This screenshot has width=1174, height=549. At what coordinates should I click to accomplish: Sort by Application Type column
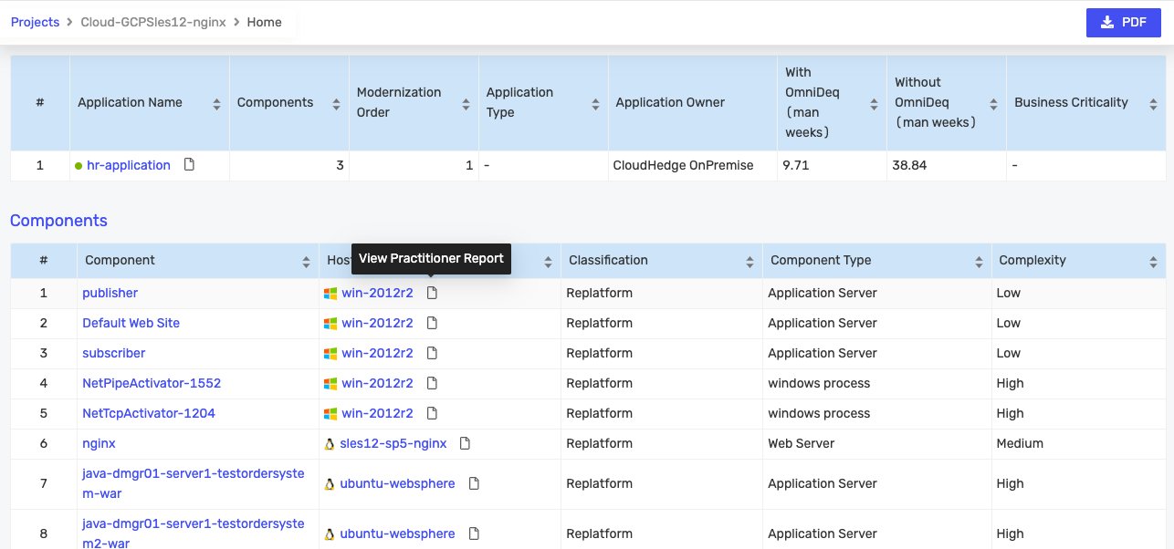click(x=595, y=104)
